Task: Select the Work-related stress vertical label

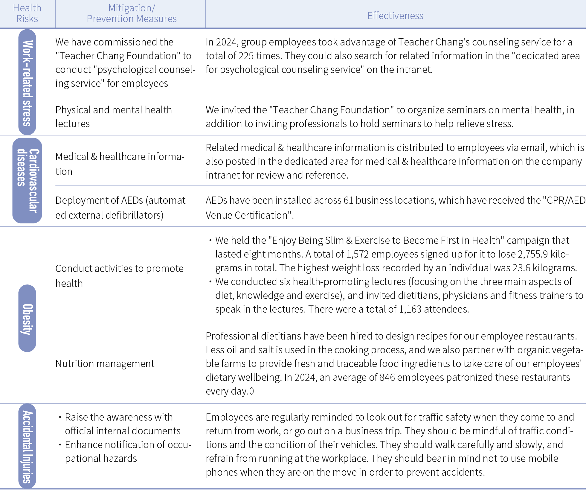Action: click(x=27, y=83)
